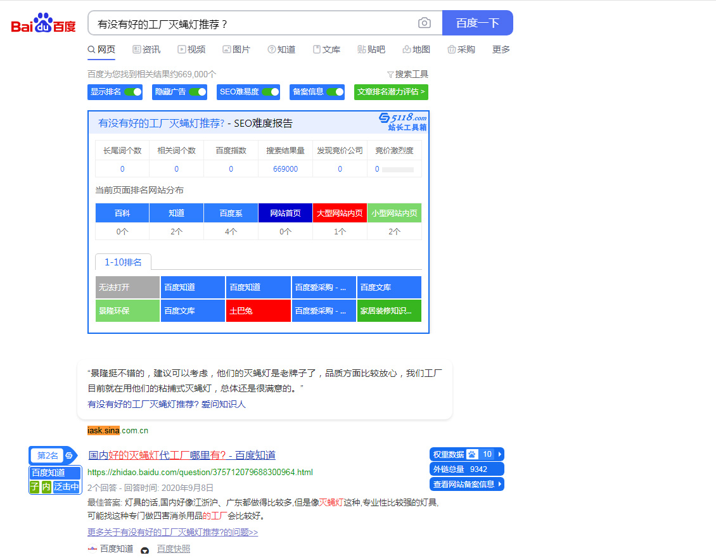716x560 pixels.
Task: Turn off the 显示排名 toggle
Action: (134, 92)
